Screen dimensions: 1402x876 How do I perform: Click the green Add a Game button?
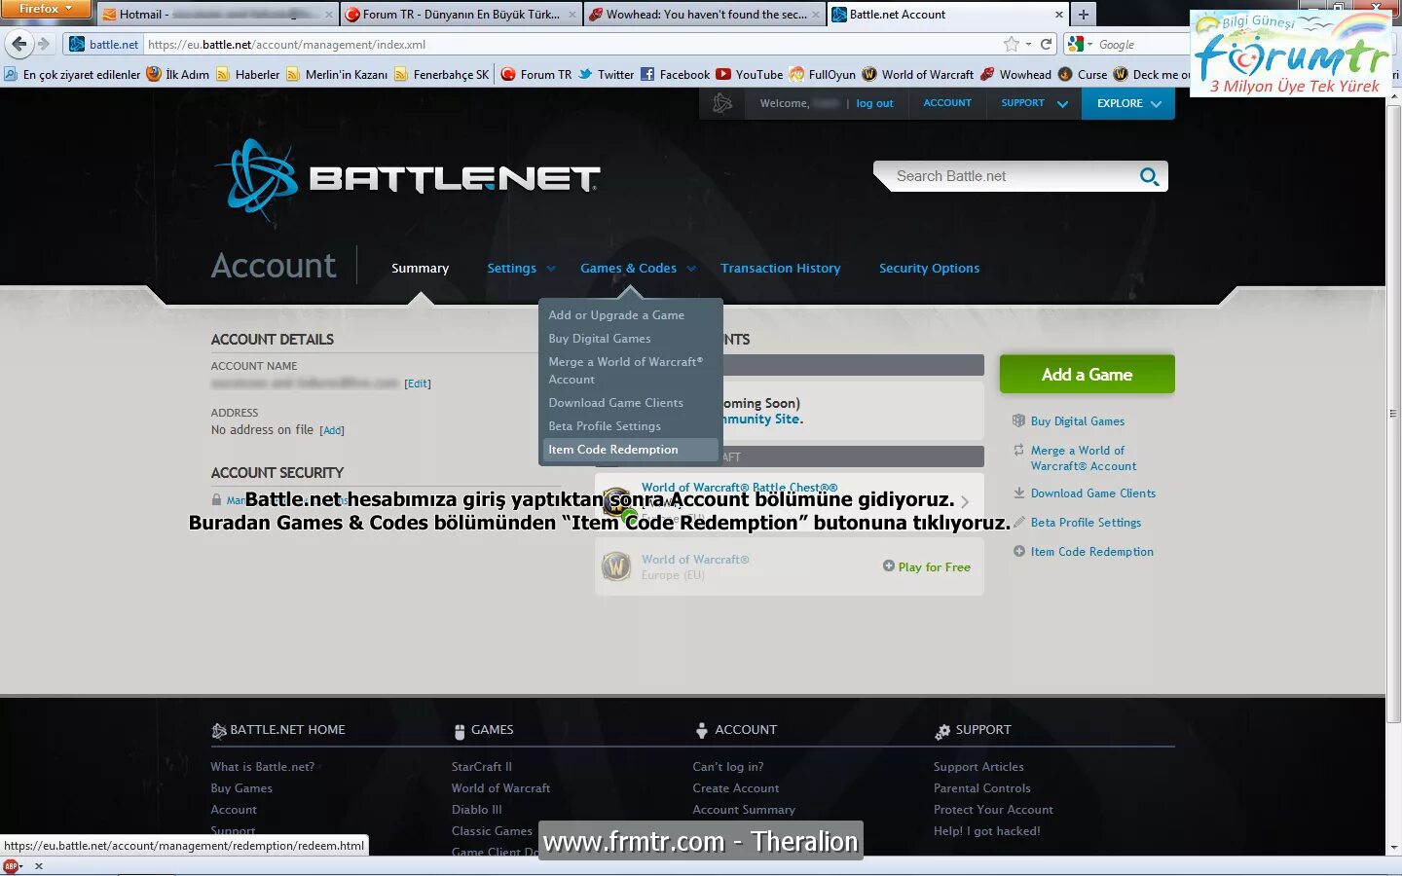click(1087, 375)
